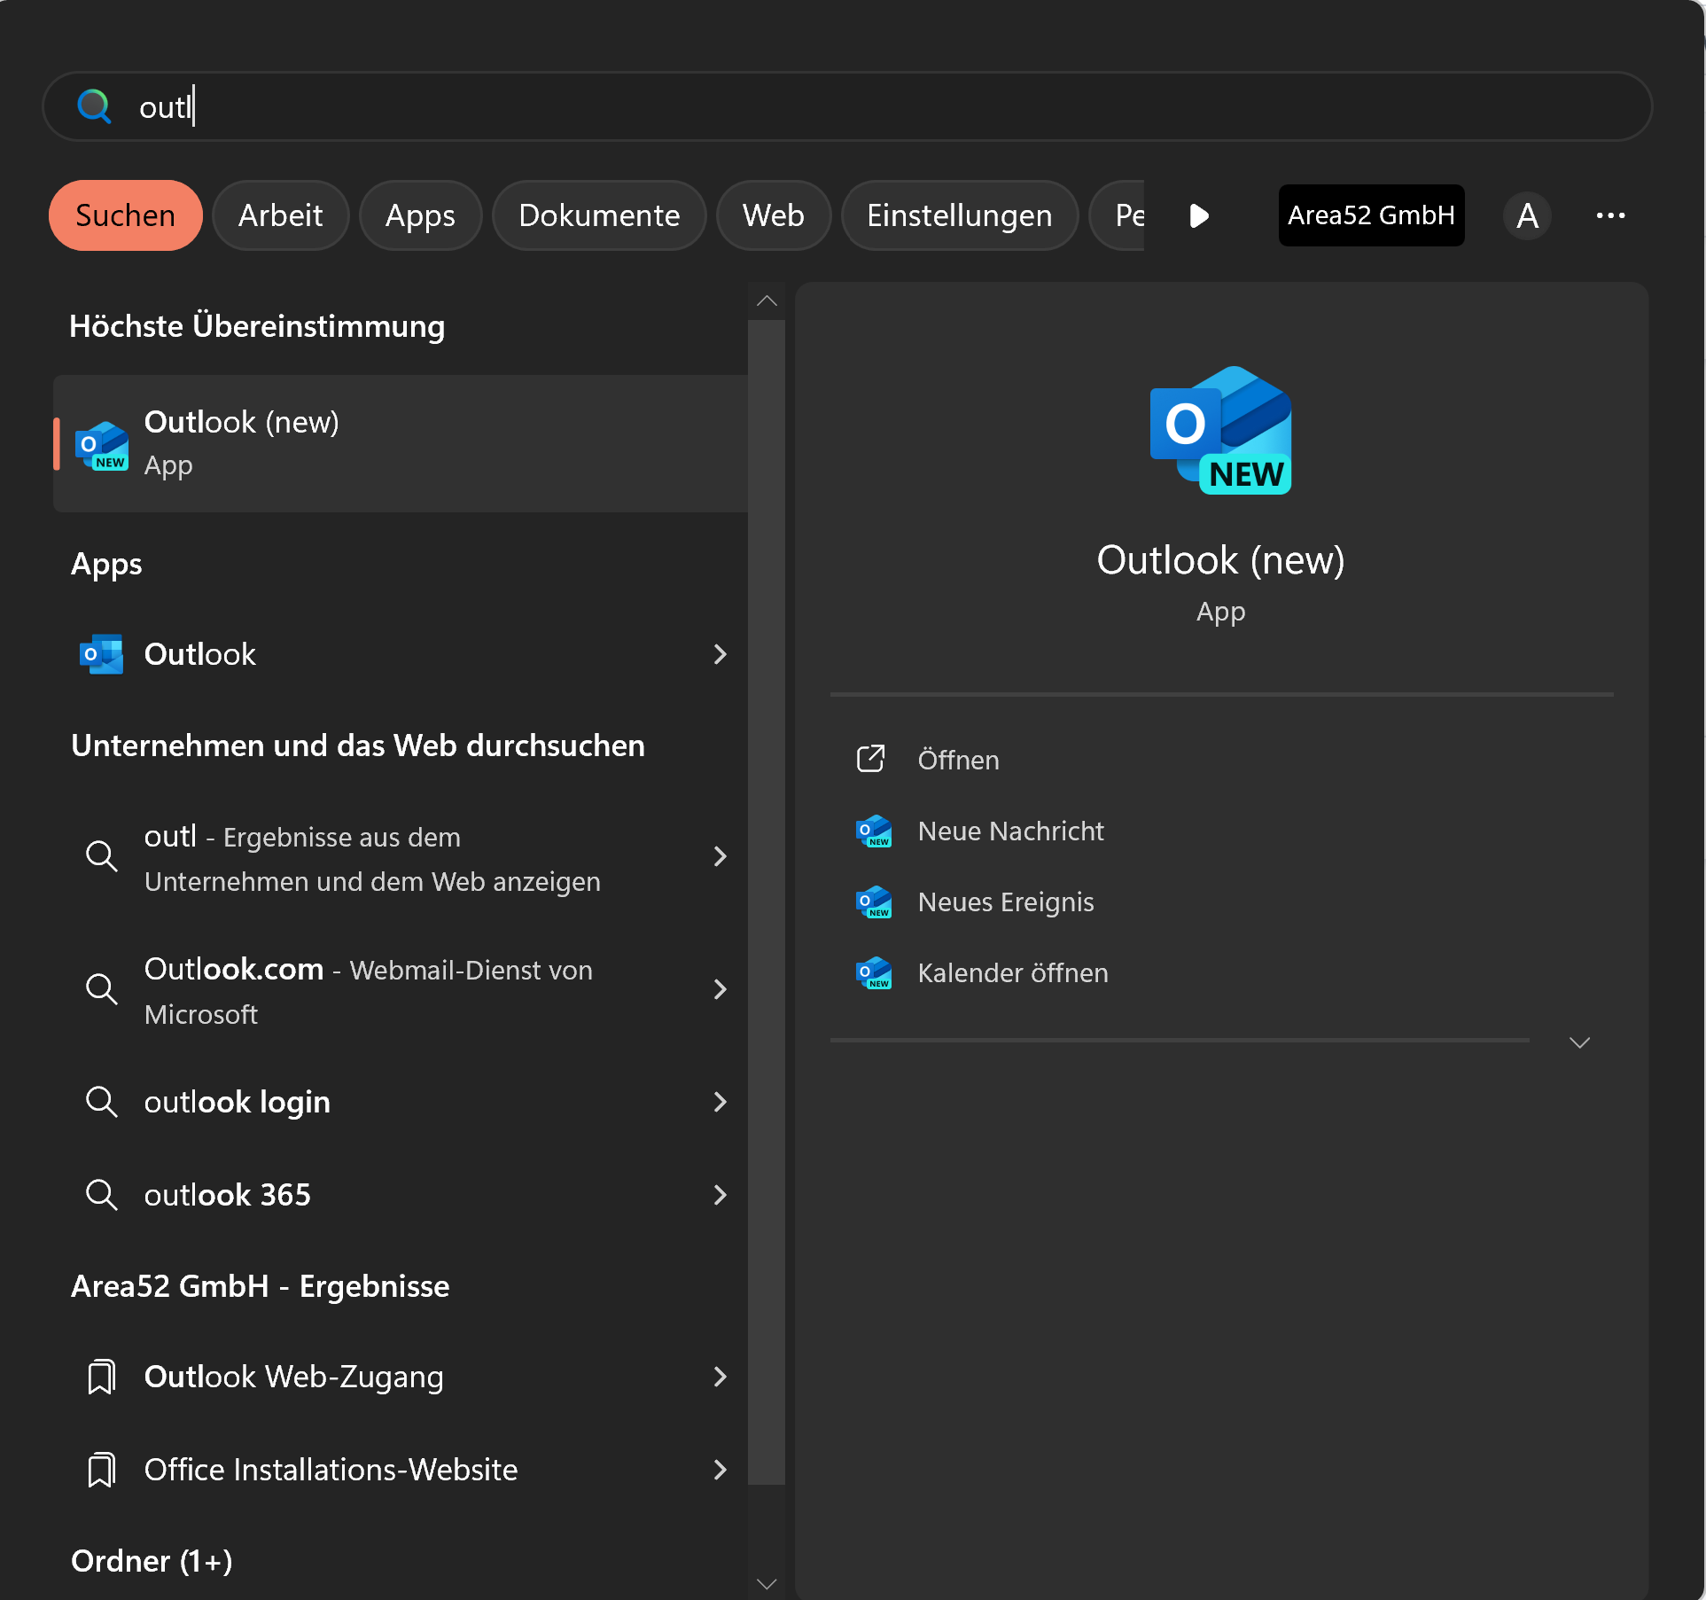Screen dimensions: 1706x1600
Task: Click the Area52 GmbH organization button
Action: point(1370,215)
